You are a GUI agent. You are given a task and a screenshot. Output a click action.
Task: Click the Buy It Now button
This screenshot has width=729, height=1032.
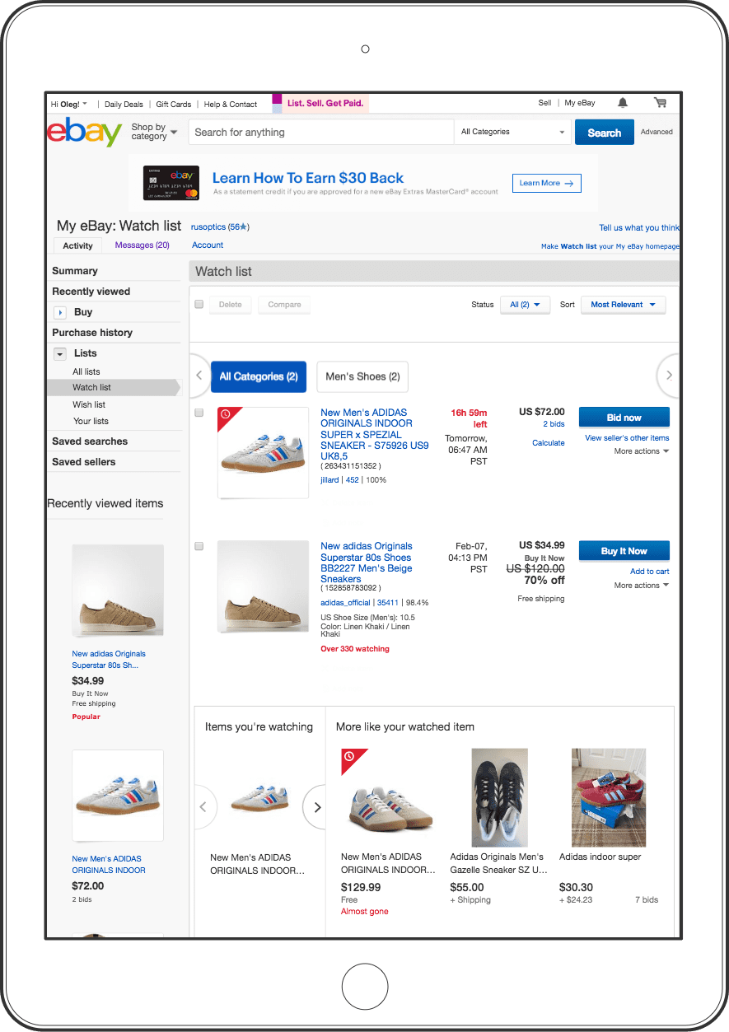pyautogui.click(x=624, y=551)
